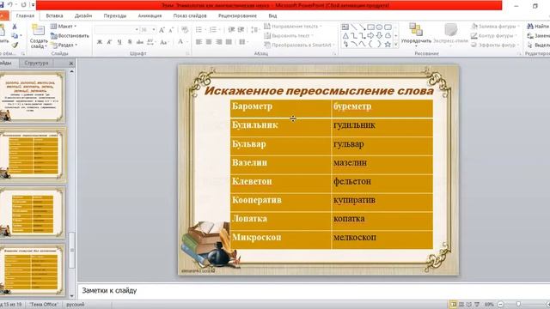Open the Дизайн ribbon tab
Screen dimensions: 550x309
[x=83, y=15]
